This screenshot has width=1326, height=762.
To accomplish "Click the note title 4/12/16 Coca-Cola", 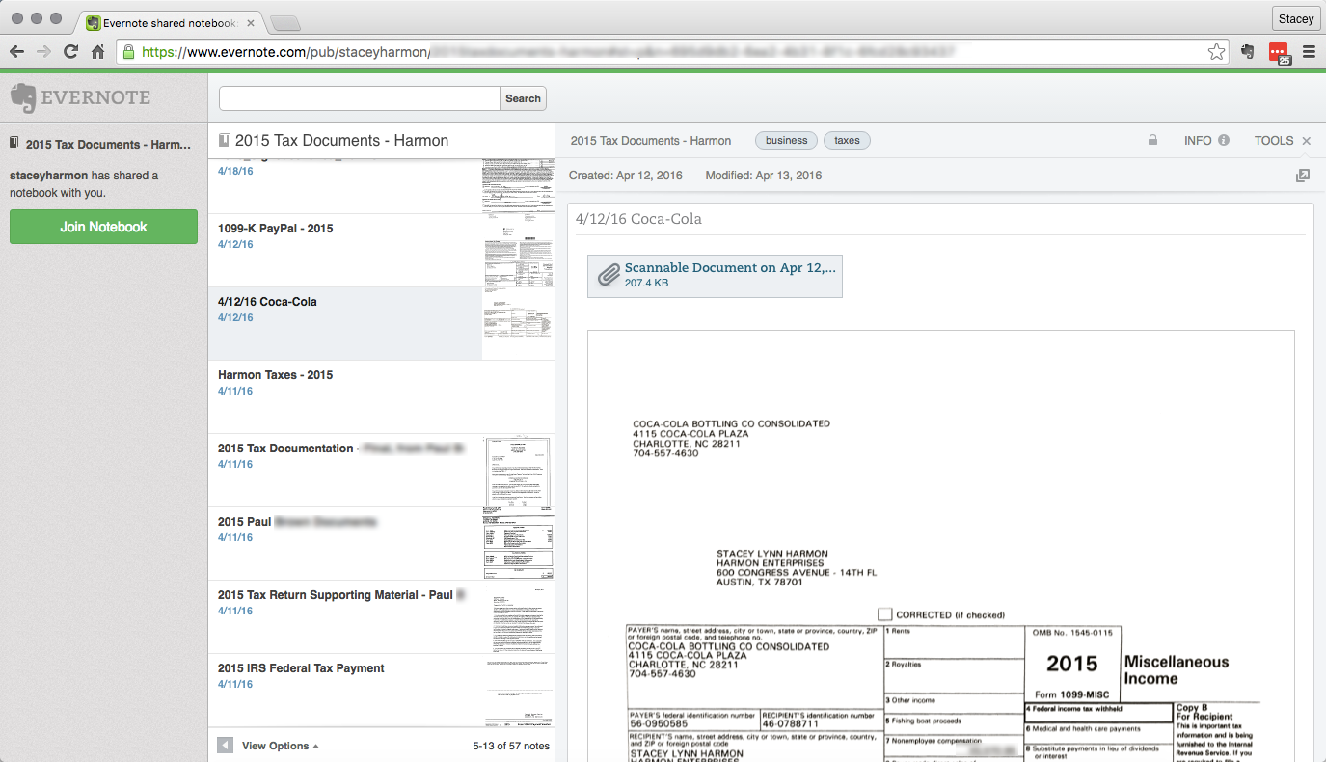I will click(x=638, y=219).
